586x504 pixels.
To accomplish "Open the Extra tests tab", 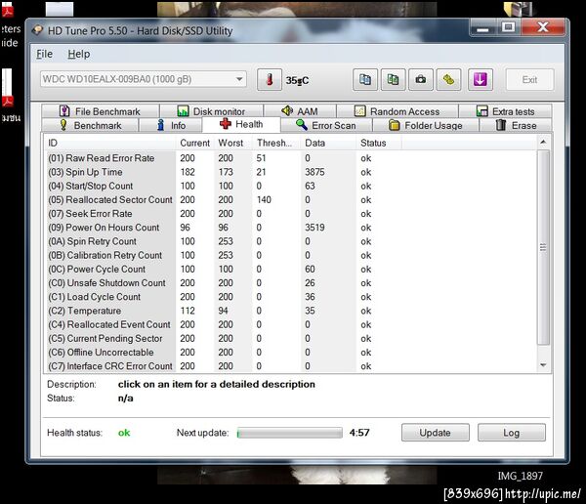I will point(505,111).
